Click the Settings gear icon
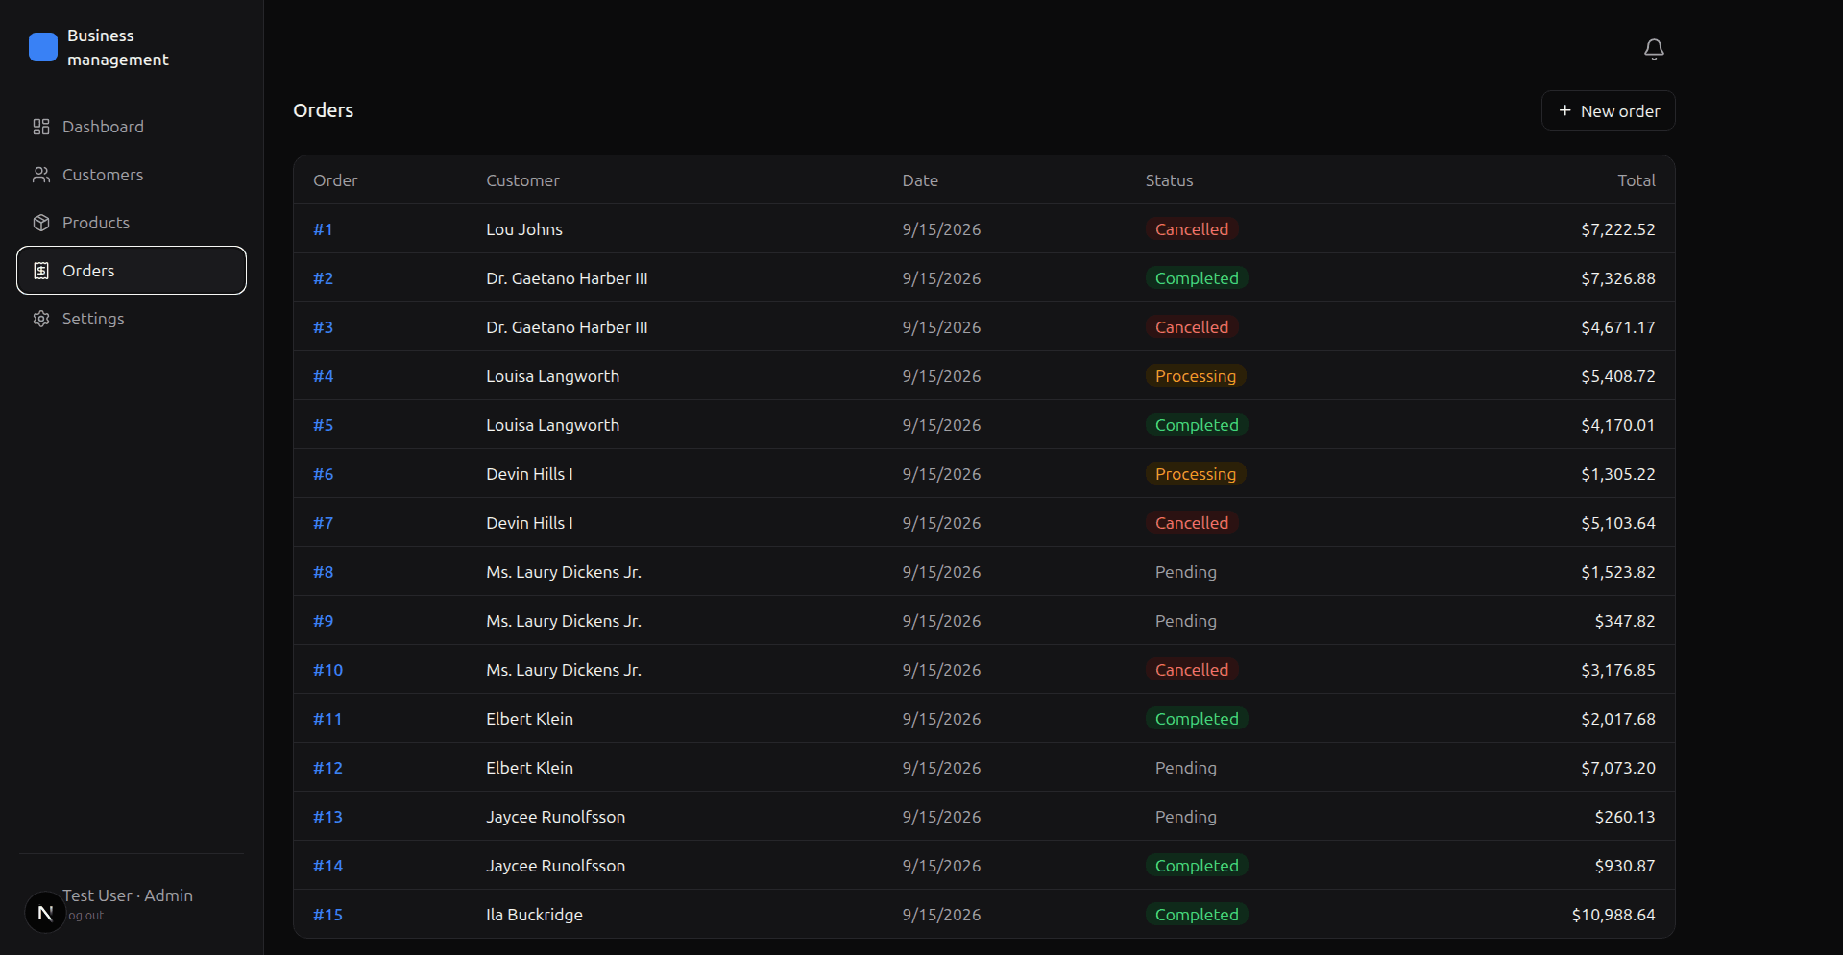Image resolution: width=1843 pixels, height=955 pixels. point(41,319)
